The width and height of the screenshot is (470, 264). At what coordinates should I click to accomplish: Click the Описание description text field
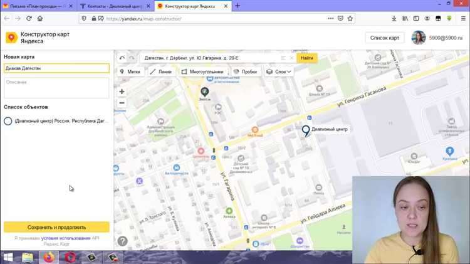click(x=56, y=88)
